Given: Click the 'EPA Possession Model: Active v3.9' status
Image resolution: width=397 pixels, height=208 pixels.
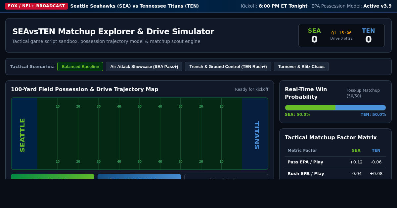Looking at the screenshot, I should 351,6.
